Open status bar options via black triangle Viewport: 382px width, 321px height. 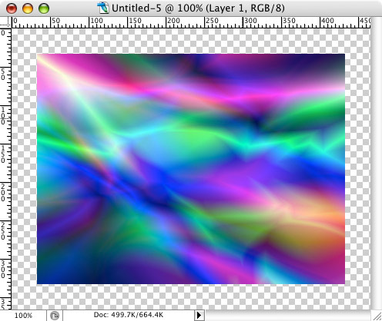pos(199,315)
